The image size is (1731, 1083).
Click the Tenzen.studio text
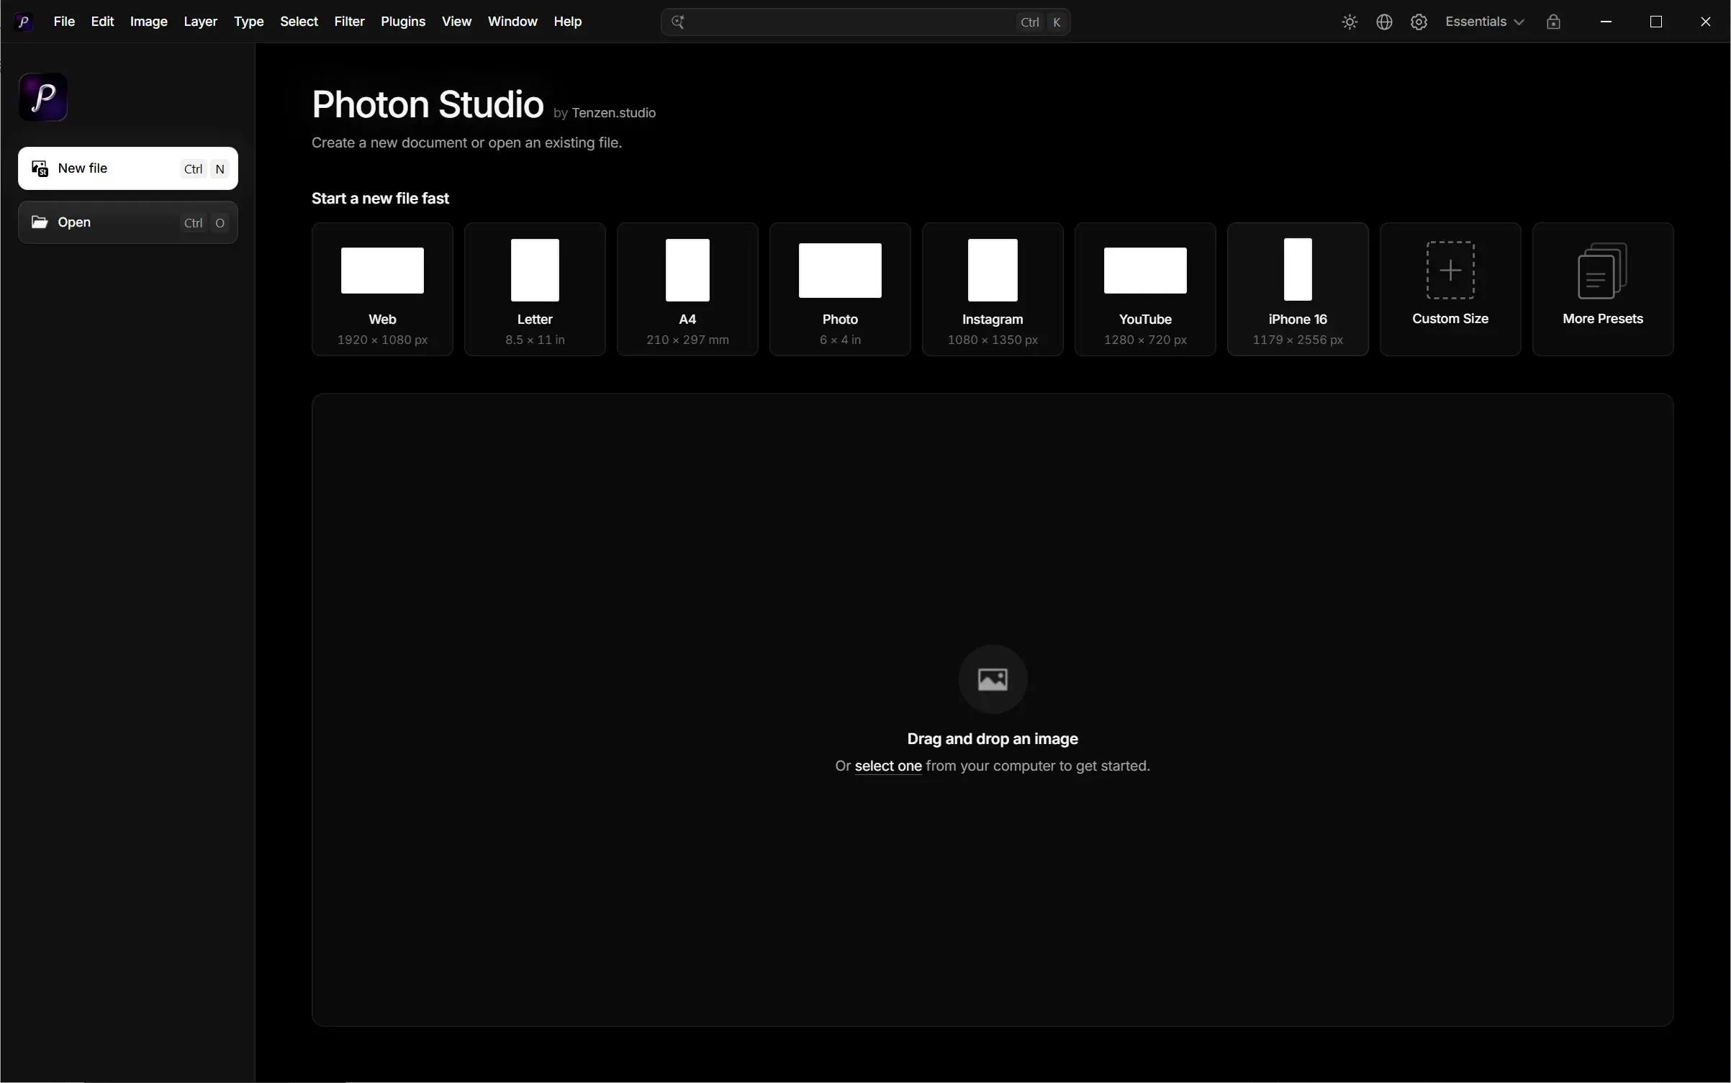click(x=613, y=113)
